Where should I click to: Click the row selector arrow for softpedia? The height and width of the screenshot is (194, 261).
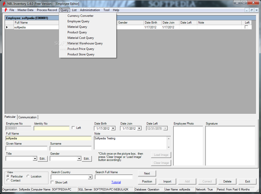tap(7, 27)
